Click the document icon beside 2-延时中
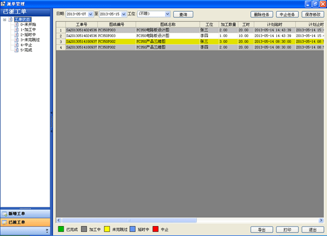Screen dimensions: 327x236 16,35
